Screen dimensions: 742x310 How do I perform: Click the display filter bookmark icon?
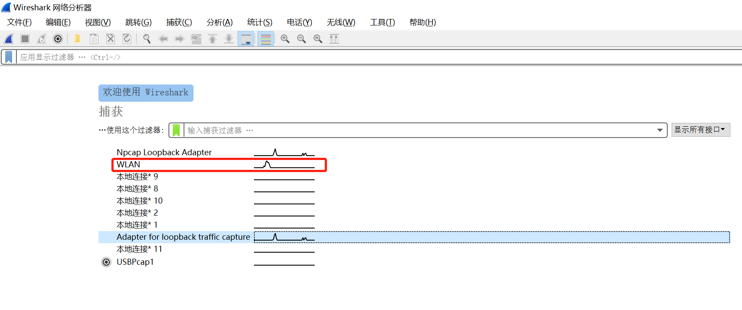pyautogui.click(x=9, y=57)
